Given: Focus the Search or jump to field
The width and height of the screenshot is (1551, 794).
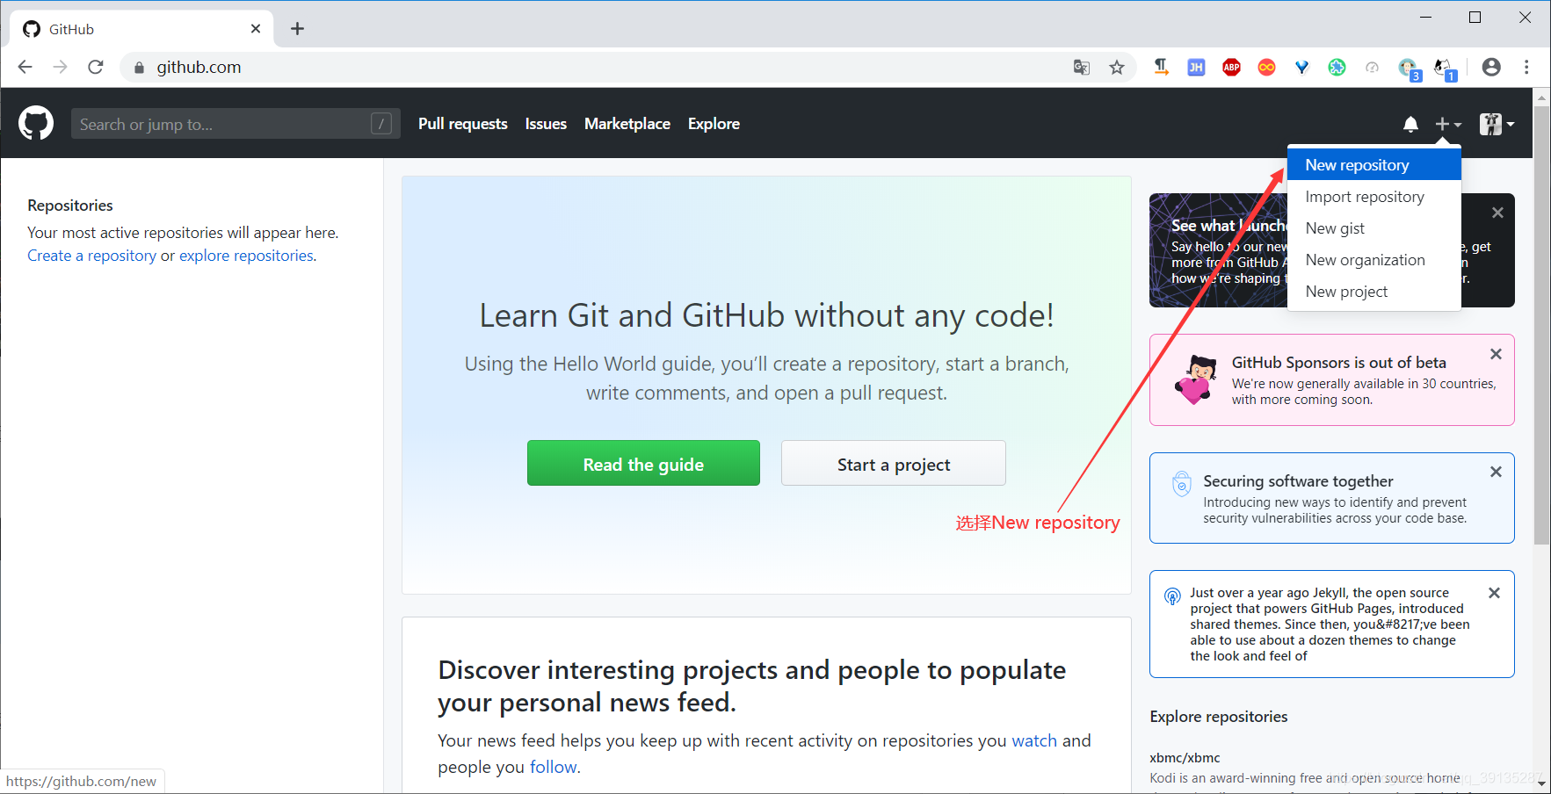Looking at the screenshot, I should (x=236, y=124).
